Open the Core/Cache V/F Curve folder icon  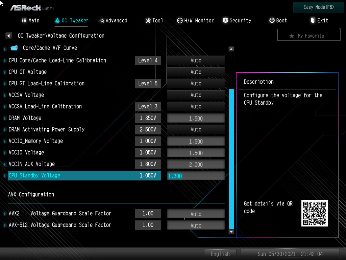click(14, 48)
